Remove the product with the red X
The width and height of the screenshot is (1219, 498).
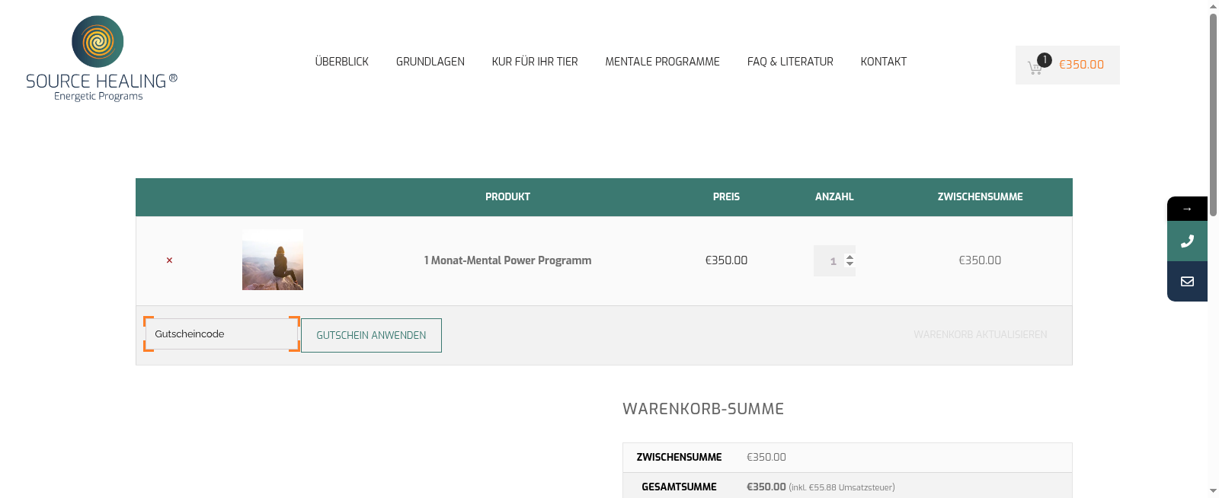[169, 260]
